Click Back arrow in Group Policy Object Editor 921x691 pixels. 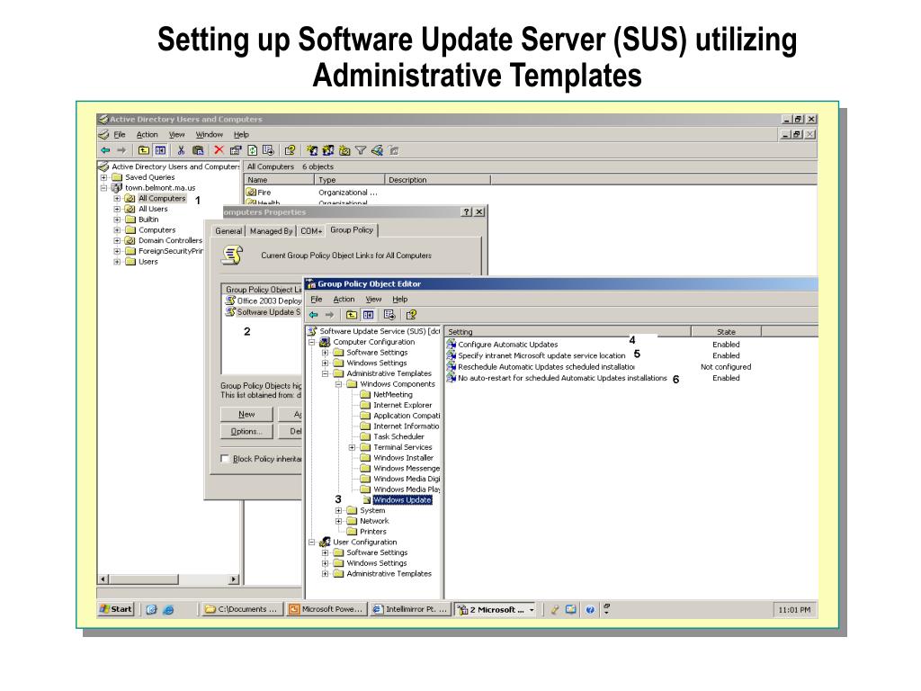point(314,315)
